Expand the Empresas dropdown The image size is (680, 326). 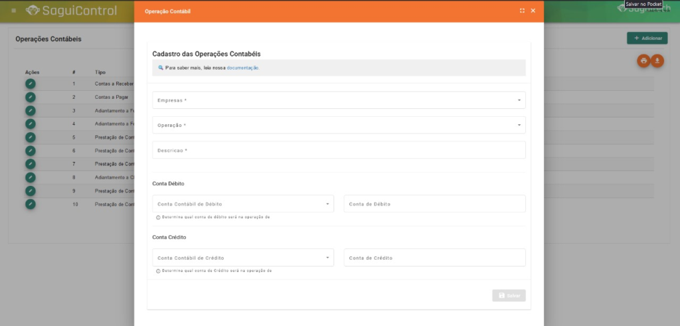click(x=339, y=100)
